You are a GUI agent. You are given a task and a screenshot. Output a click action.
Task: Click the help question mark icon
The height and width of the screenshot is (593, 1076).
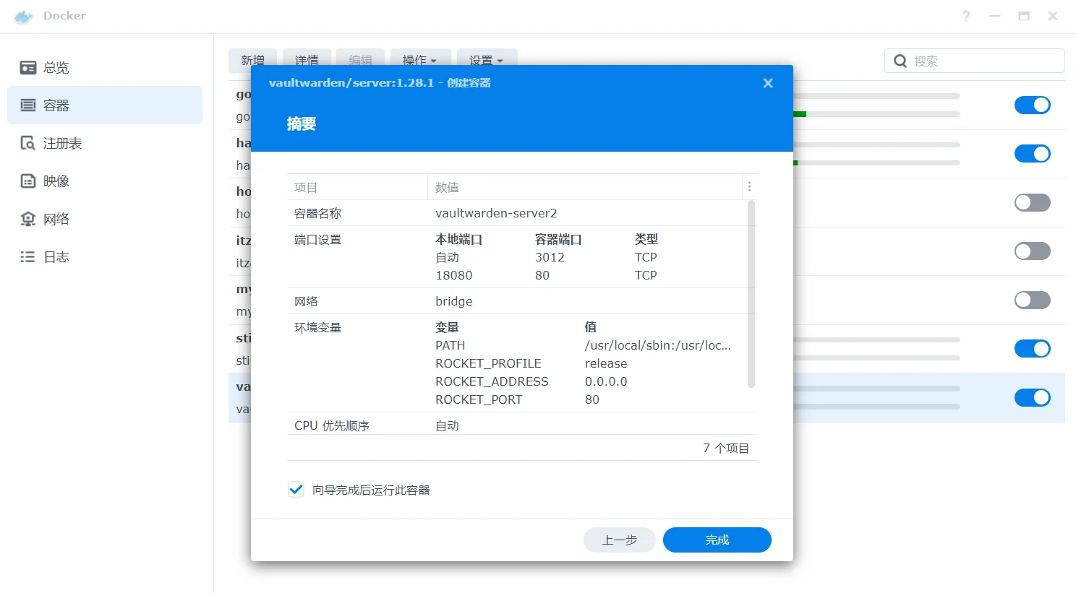coord(966,16)
